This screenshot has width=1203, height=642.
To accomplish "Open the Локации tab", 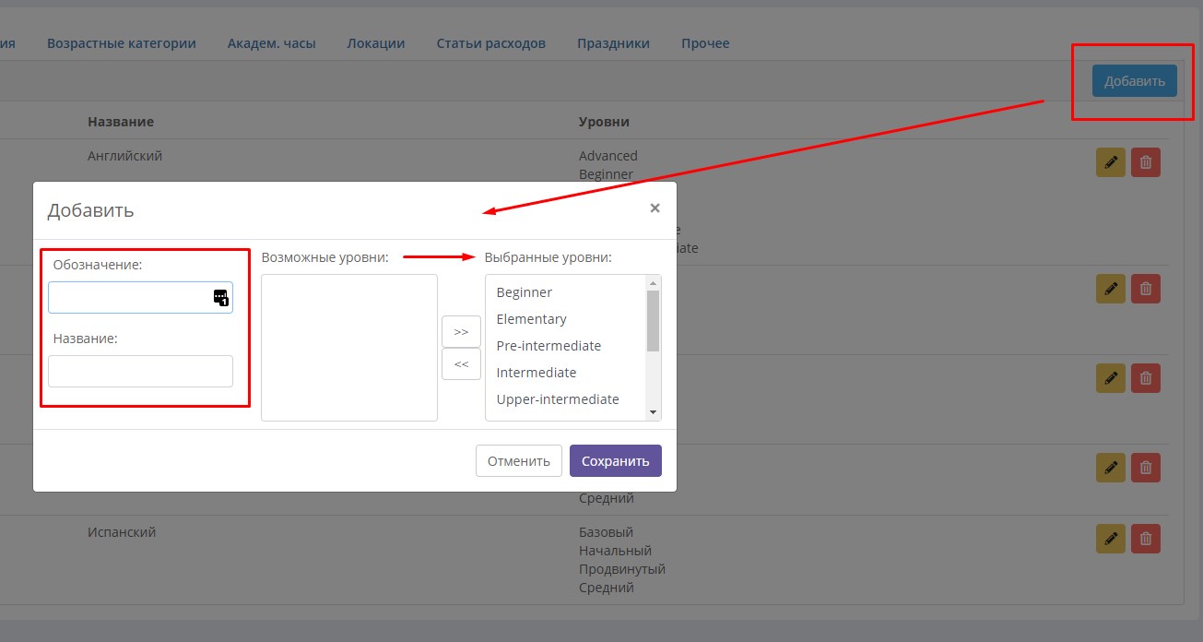I will pos(375,43).
